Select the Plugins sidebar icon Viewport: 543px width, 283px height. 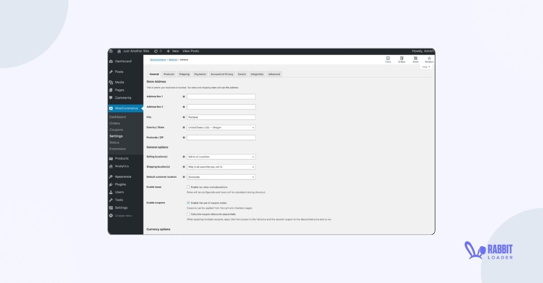tap(111, 184)
